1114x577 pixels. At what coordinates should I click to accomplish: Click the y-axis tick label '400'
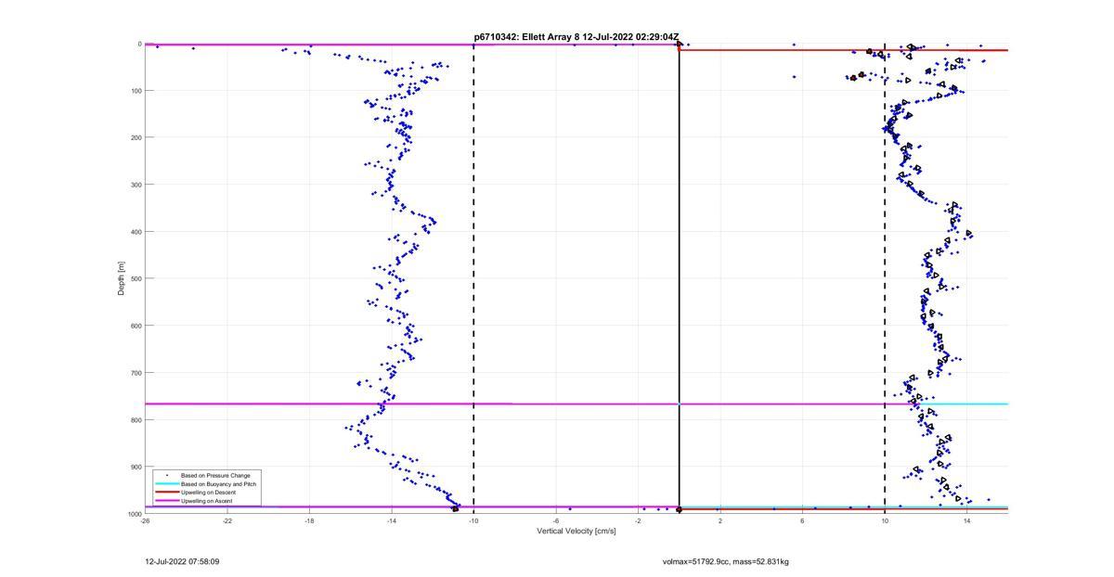click(x=136, y=232)
